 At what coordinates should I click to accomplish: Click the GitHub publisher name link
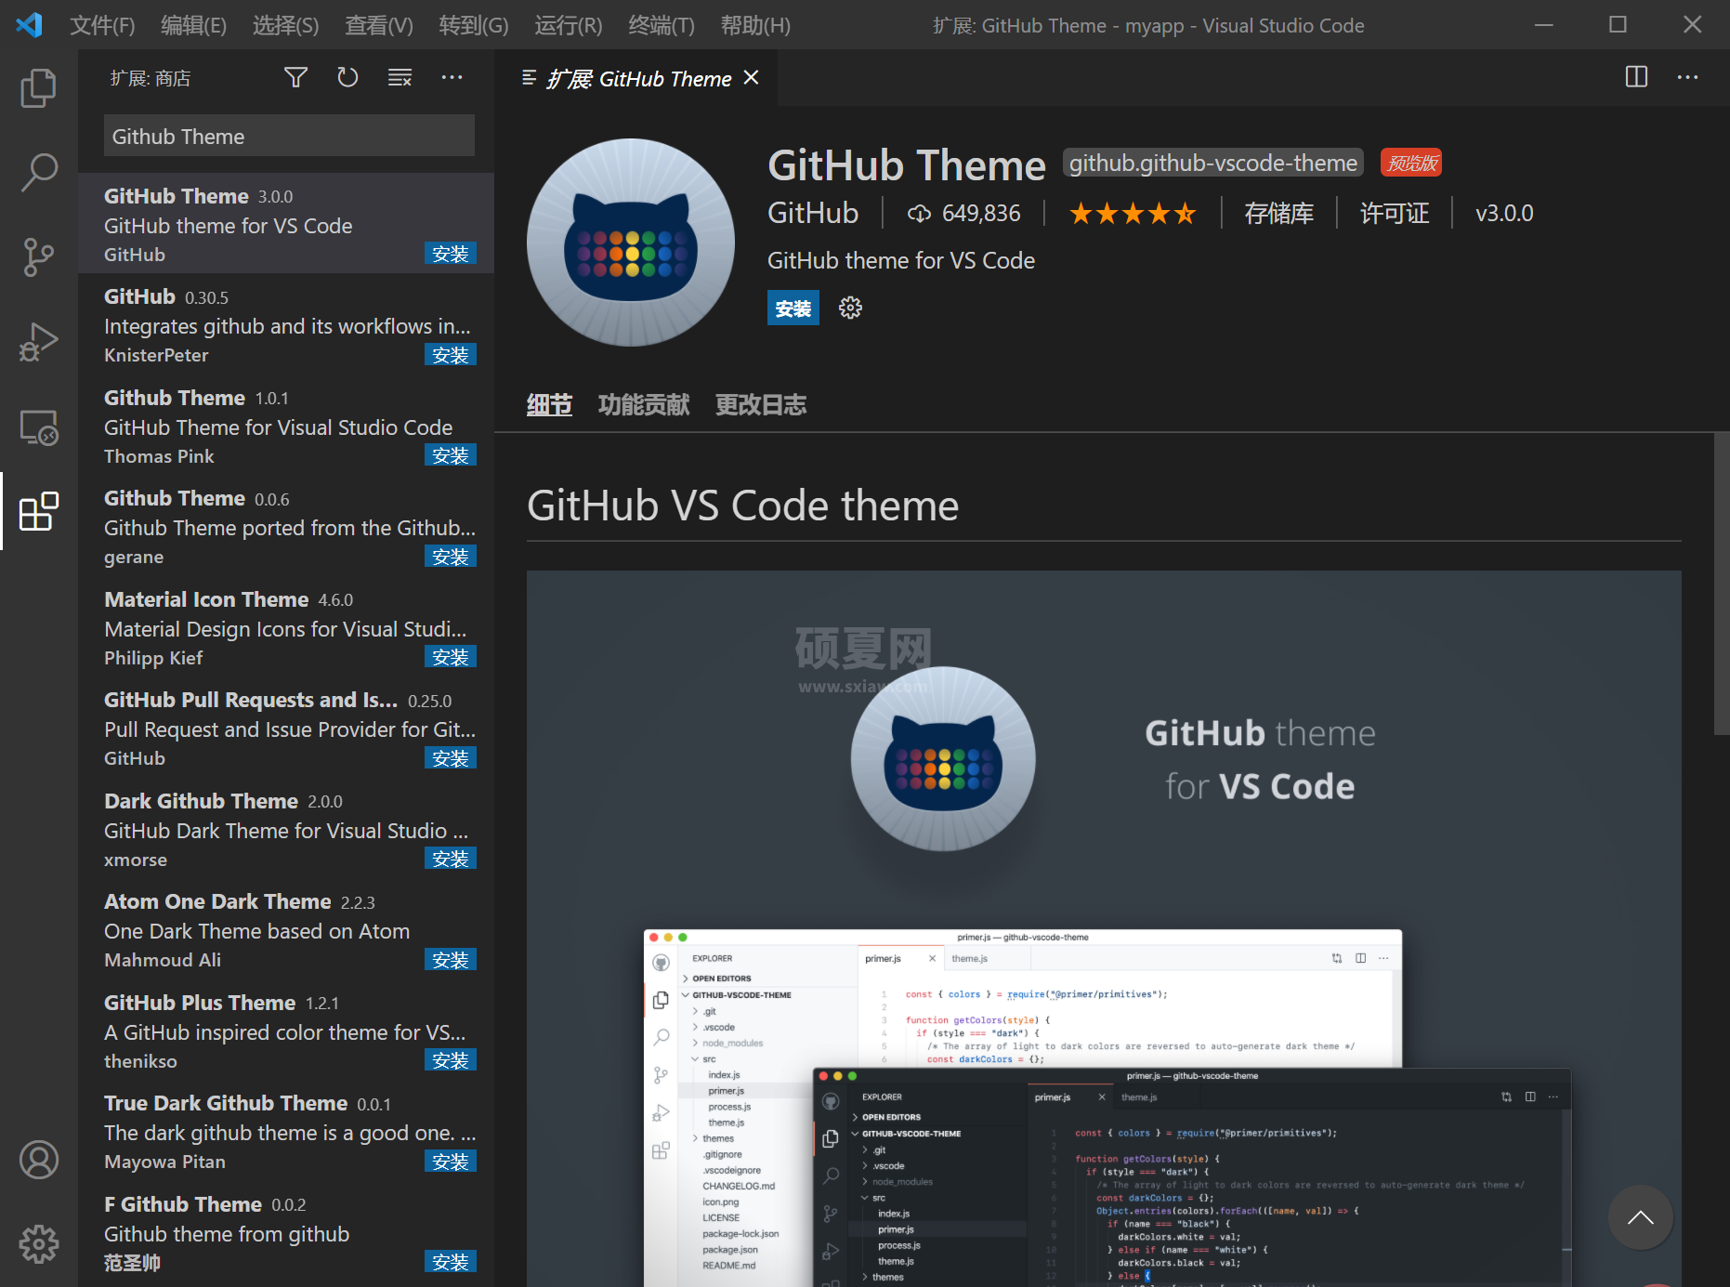pos(813,214)
